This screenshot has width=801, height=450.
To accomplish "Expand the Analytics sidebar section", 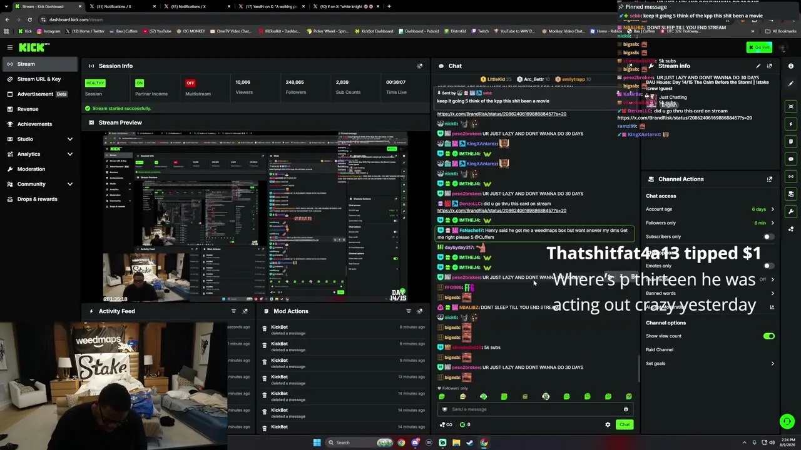I will click(70, 154).
